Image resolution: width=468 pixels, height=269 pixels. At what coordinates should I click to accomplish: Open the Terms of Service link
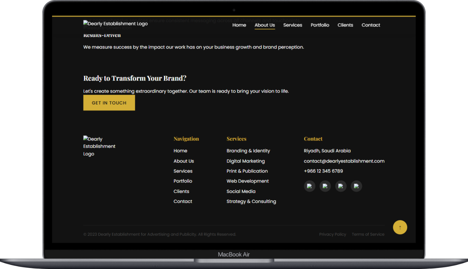368,234
